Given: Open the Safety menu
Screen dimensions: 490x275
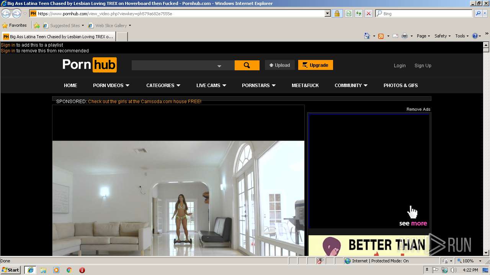Looking at the screenshot, I should pos(443,36).
